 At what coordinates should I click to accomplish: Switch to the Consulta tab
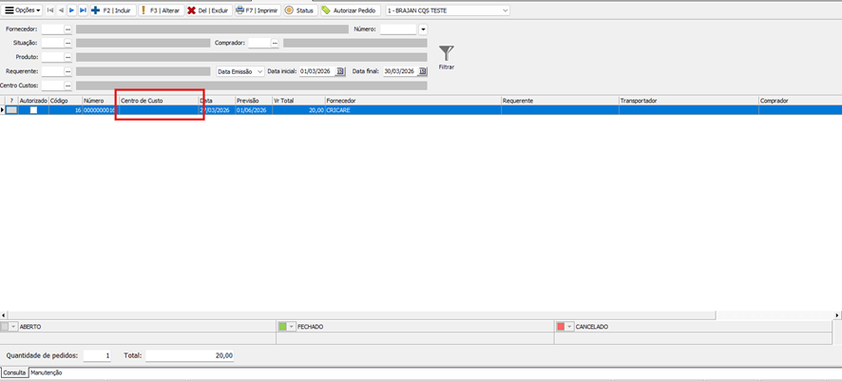[14, 373]
